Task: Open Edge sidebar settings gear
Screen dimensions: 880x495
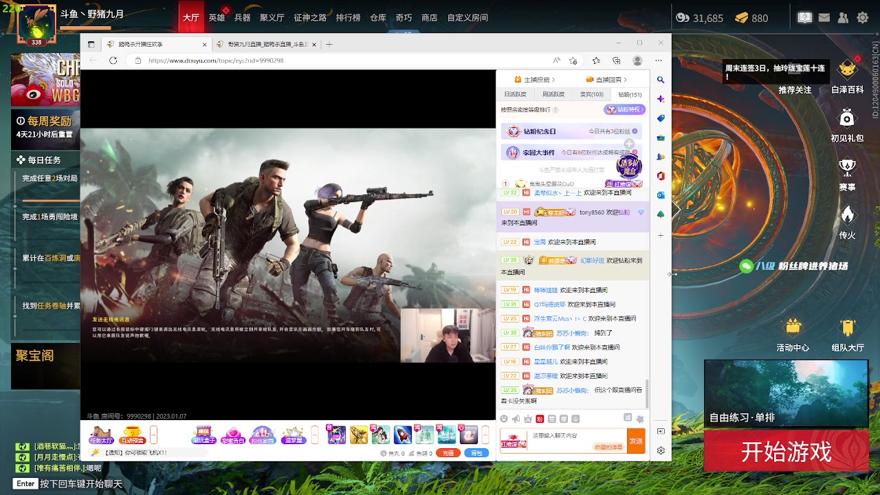Action: (x=661, y=450)
